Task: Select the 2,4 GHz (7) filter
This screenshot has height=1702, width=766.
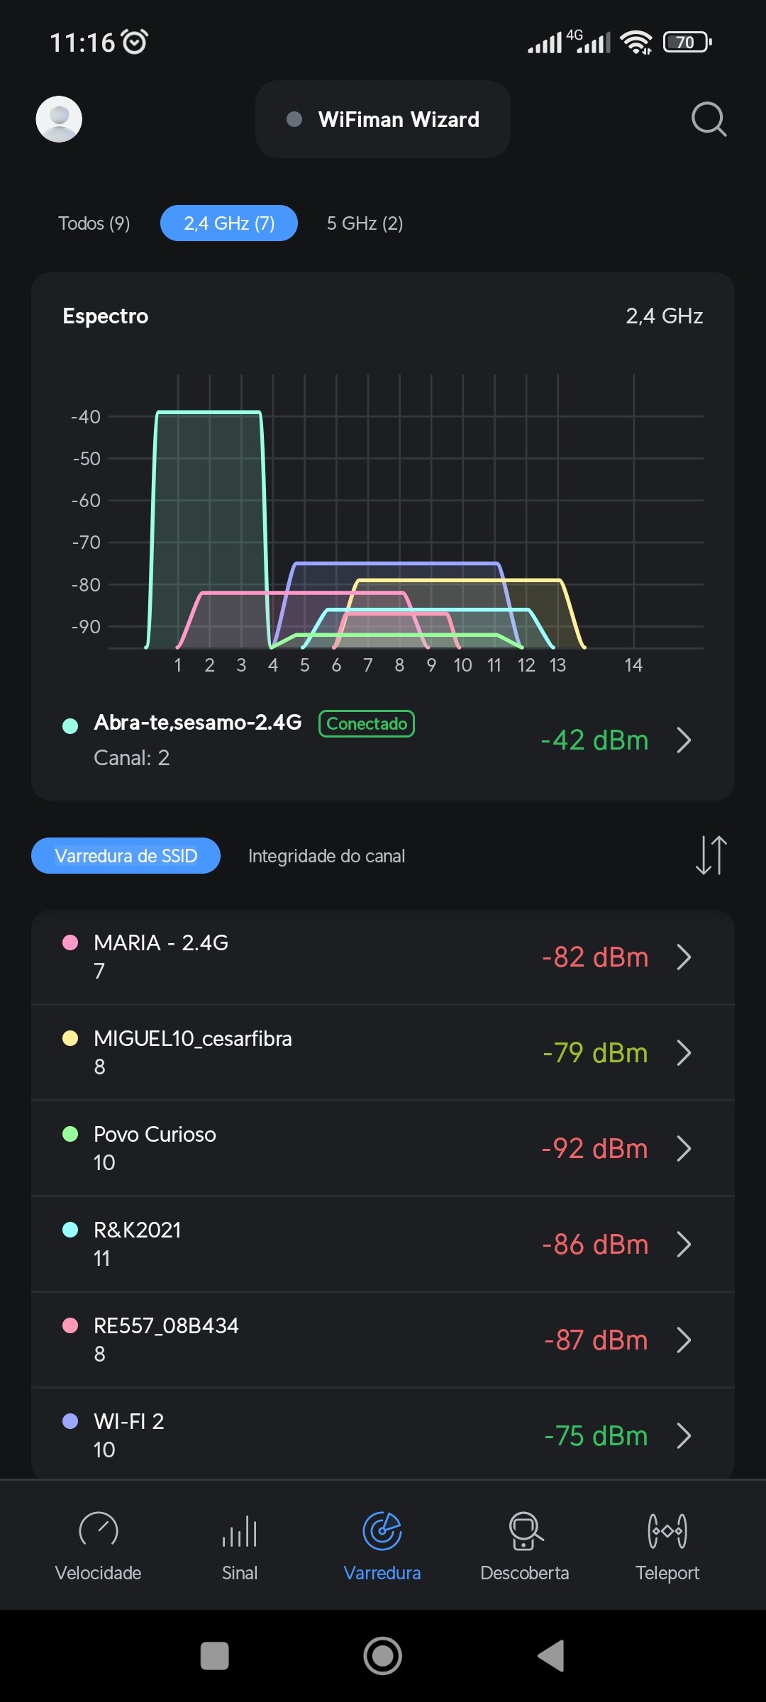Action: (229, 223)
